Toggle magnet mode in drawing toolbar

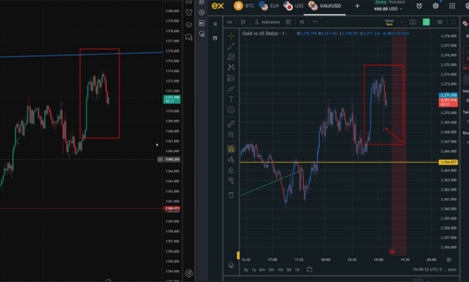231,148
